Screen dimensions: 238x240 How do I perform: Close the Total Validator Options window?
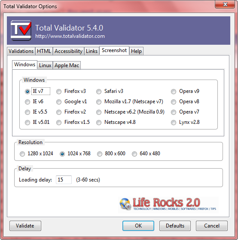(225, 4)
